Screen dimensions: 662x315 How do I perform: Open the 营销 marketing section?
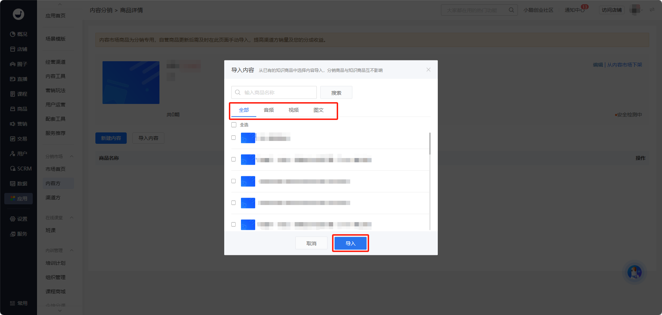(19, 124)
